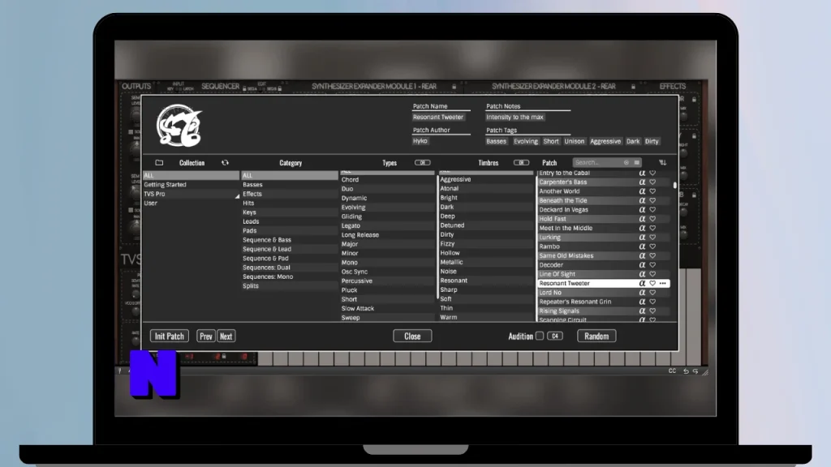Open the C4 audition note selector
Viewport: 831px width, 467px height.
pos(555,336)
